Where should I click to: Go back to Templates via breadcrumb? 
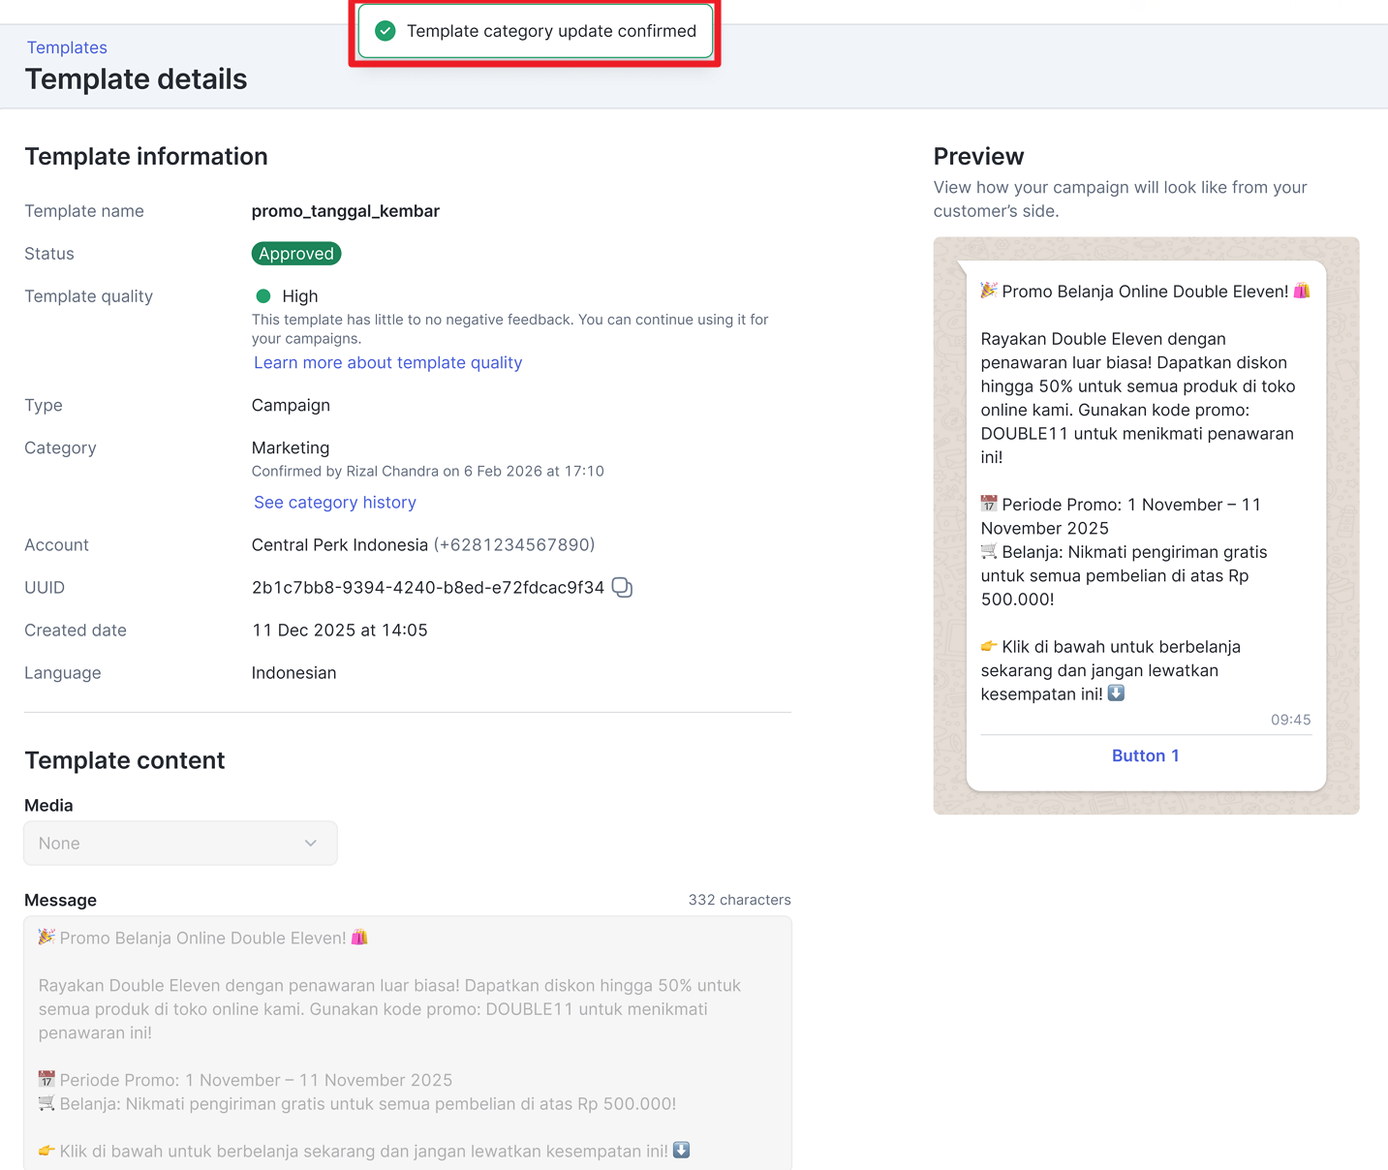coord(67,47)
